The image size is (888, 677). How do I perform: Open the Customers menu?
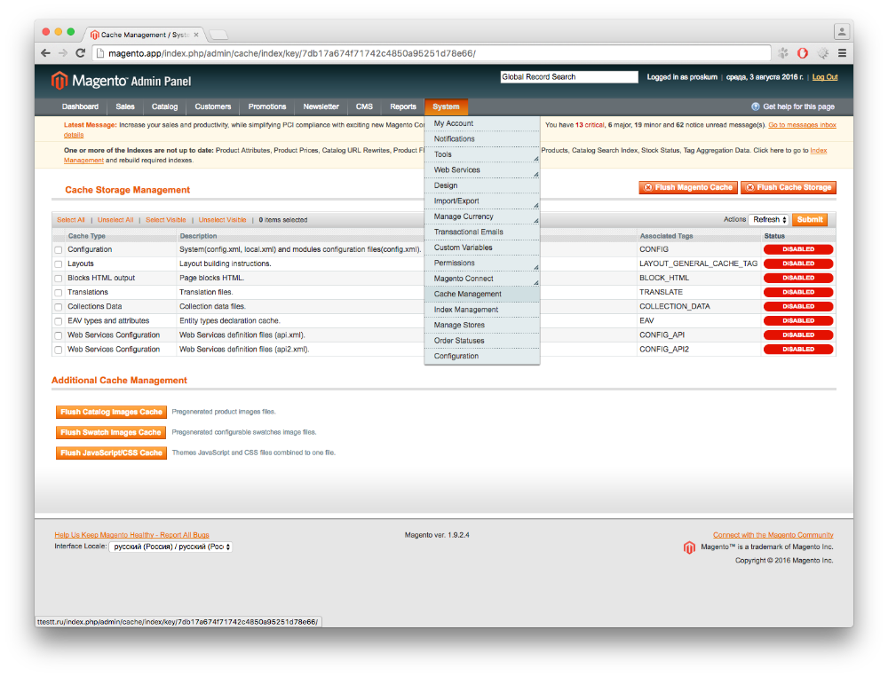point(213,106)
